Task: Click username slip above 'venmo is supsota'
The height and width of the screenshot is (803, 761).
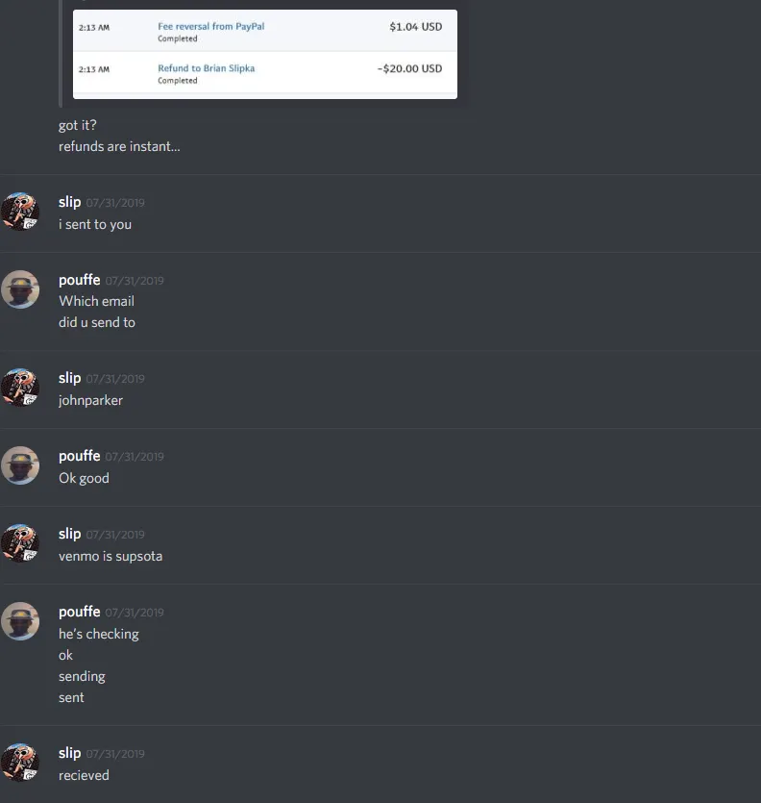Action: [x=69, y=534]
